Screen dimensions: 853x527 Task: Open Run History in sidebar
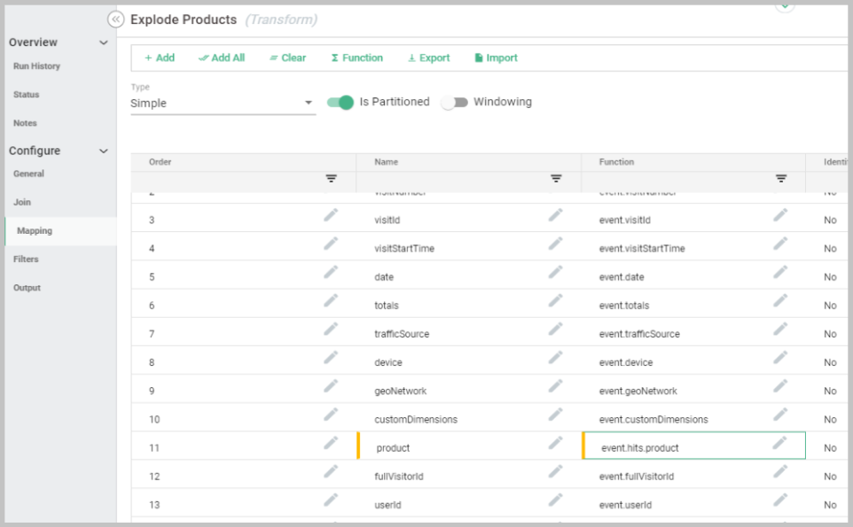coord(36,66)
